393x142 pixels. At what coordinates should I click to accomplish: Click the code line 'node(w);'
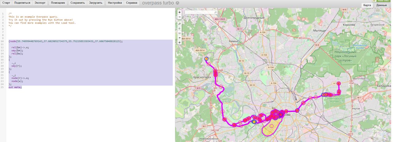point(17,81)
